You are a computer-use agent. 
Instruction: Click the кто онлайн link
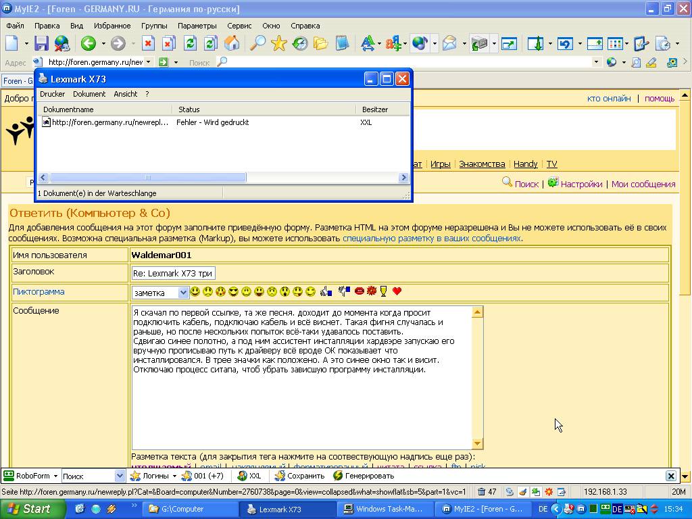(x=609, y=99)
